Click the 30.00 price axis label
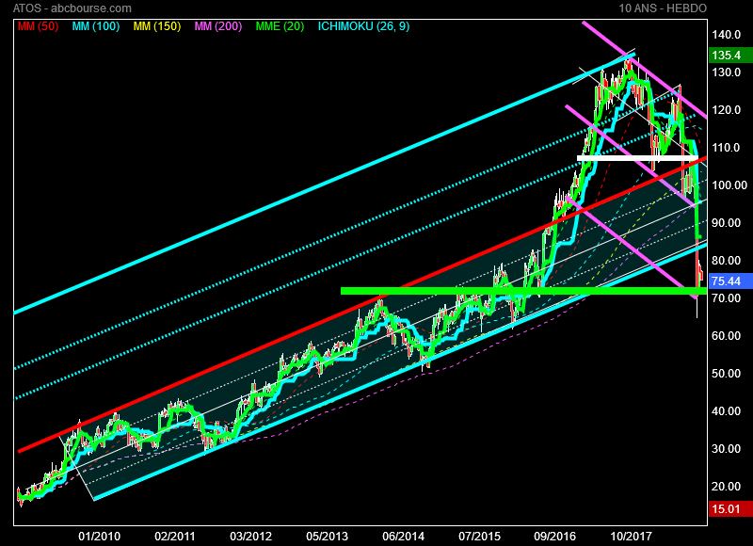The height and width of the screenshot is (546, 753). (726, 448)
